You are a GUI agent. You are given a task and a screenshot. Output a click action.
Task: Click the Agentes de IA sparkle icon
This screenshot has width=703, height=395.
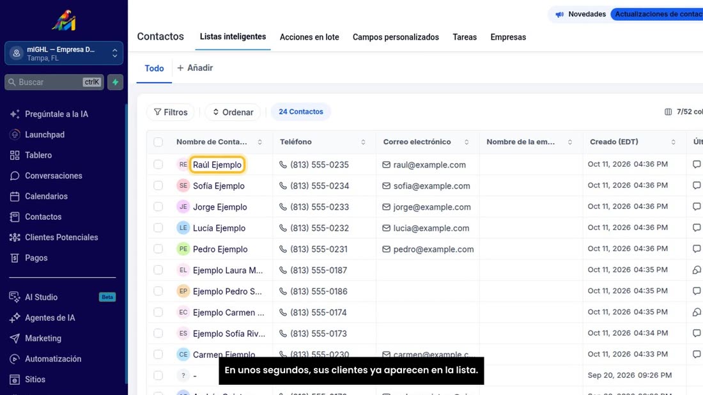pos(15,318)
